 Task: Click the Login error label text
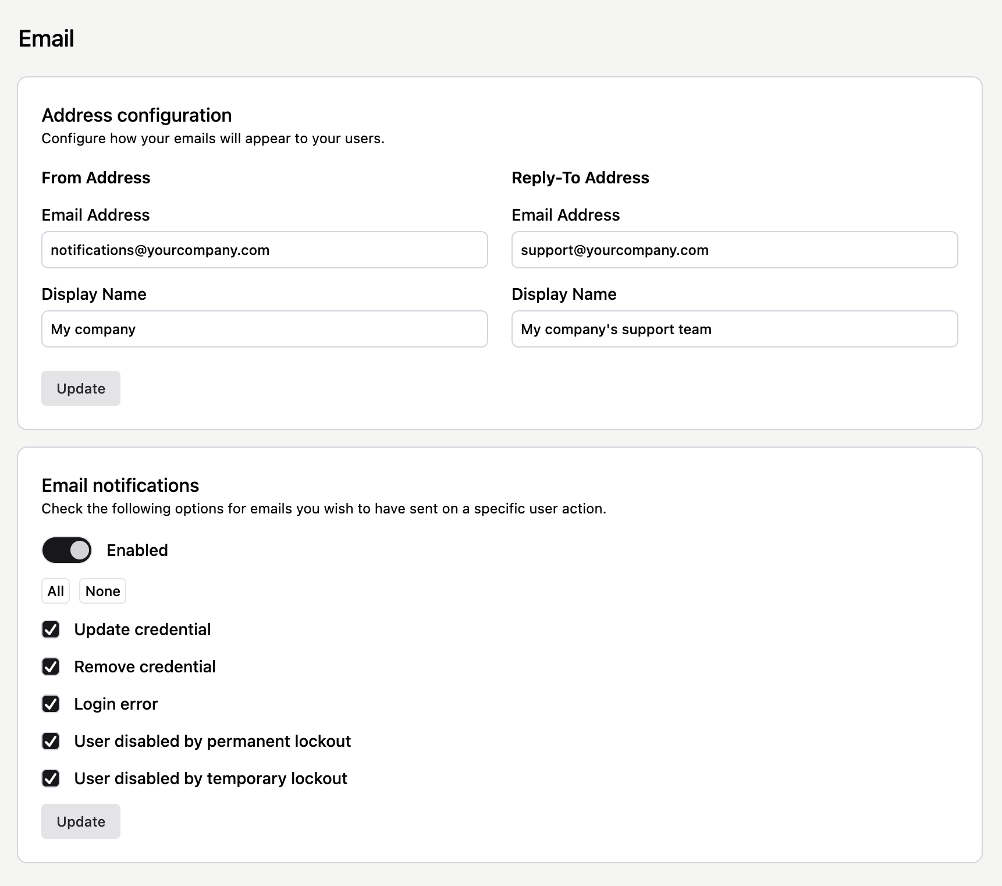[115, 704]
